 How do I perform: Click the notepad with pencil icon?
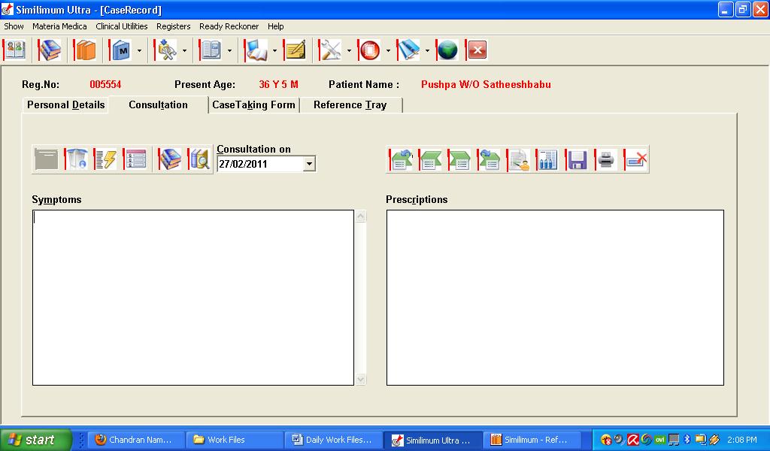295,50
